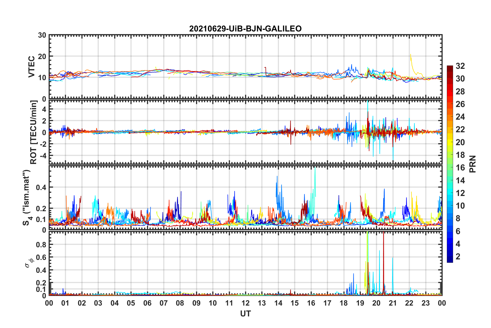491x328 pixels.
Task: Click sigma phi y-axis tick 0.6
Action: pos(41,257)
